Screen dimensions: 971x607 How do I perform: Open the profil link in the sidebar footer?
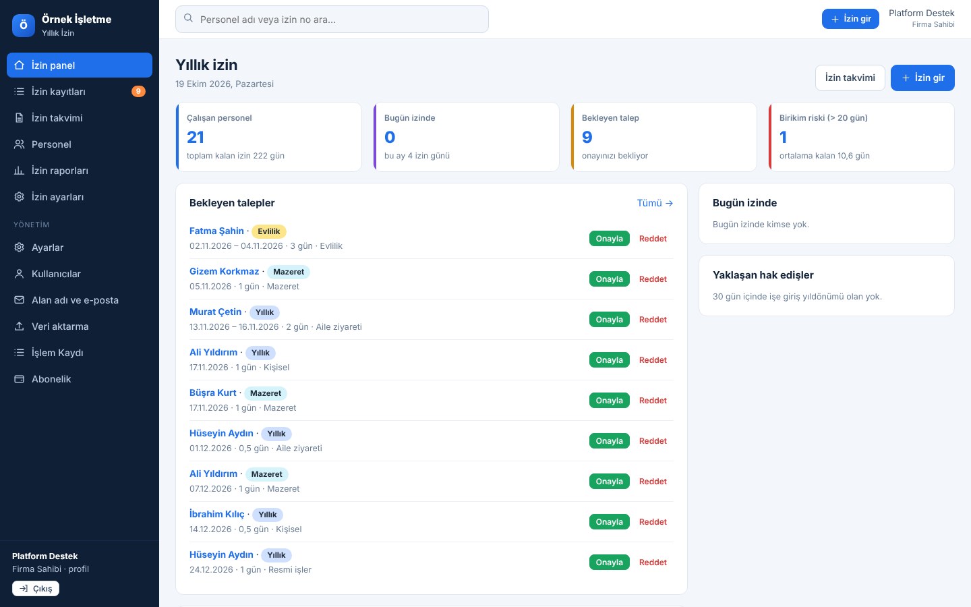click(x=79, y=569)
